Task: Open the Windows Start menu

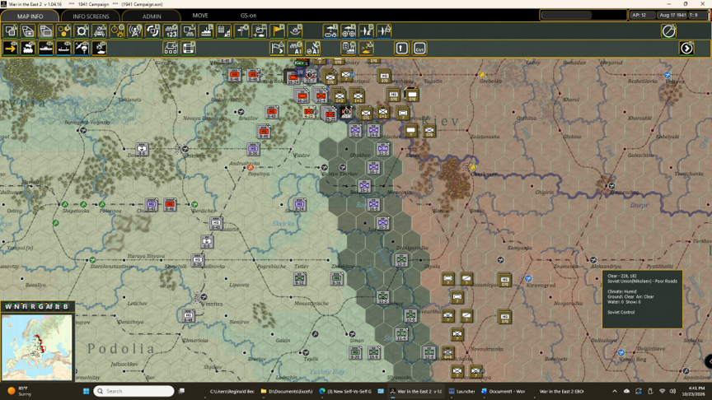Action: [x=86, y=391]
